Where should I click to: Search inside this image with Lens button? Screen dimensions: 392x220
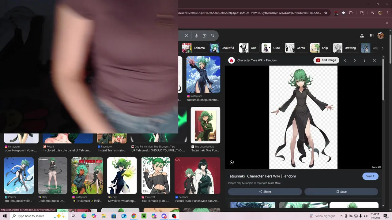tap(232, 162)
